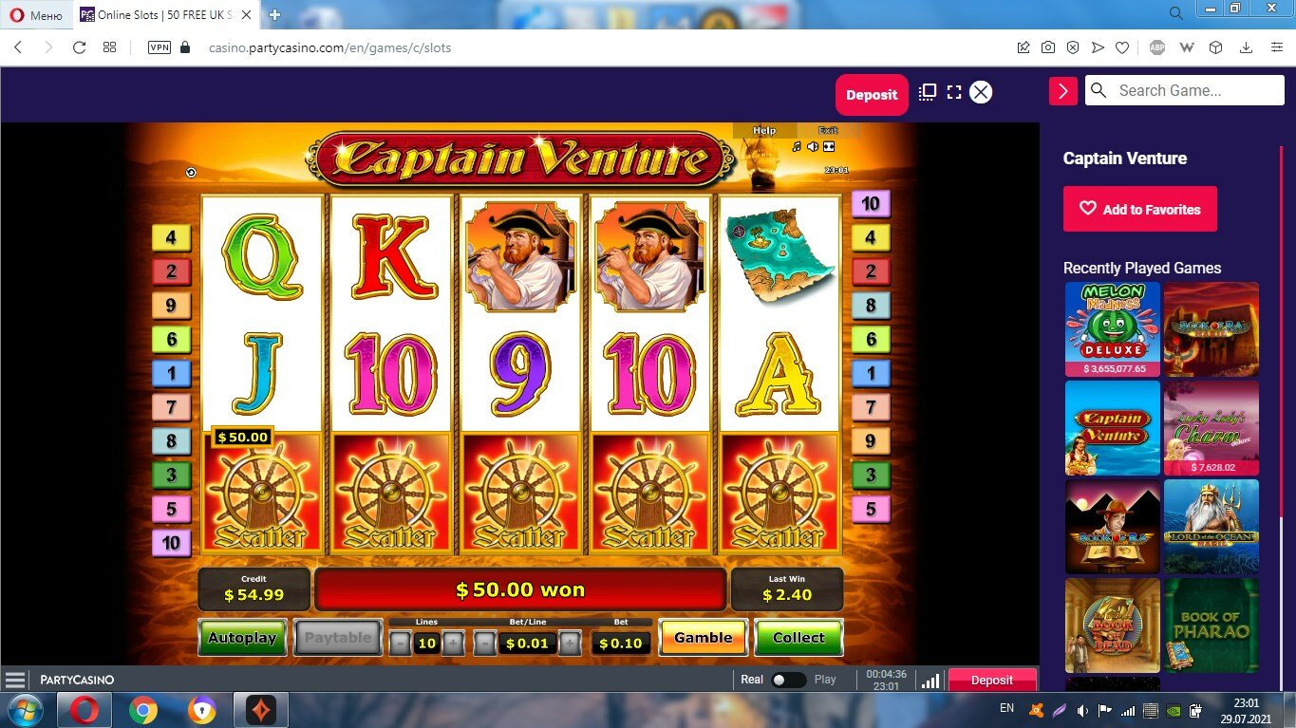
Task: Mute sound with the speaker icon
Action: pos(813,146)
